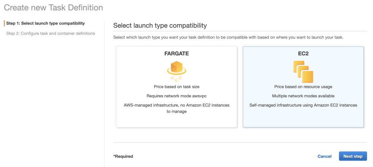Click "Price based on resource usage" text
The width and height of the screenshot is (373, 167).
[303, 87]
